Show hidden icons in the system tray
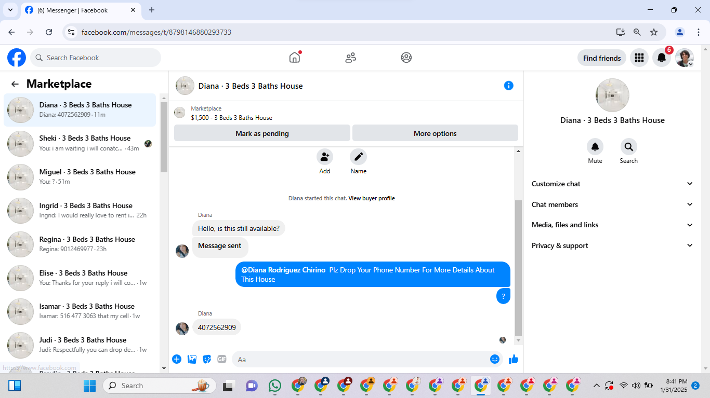This screenshot has width=710, height=398. click(x=596, y=386)
